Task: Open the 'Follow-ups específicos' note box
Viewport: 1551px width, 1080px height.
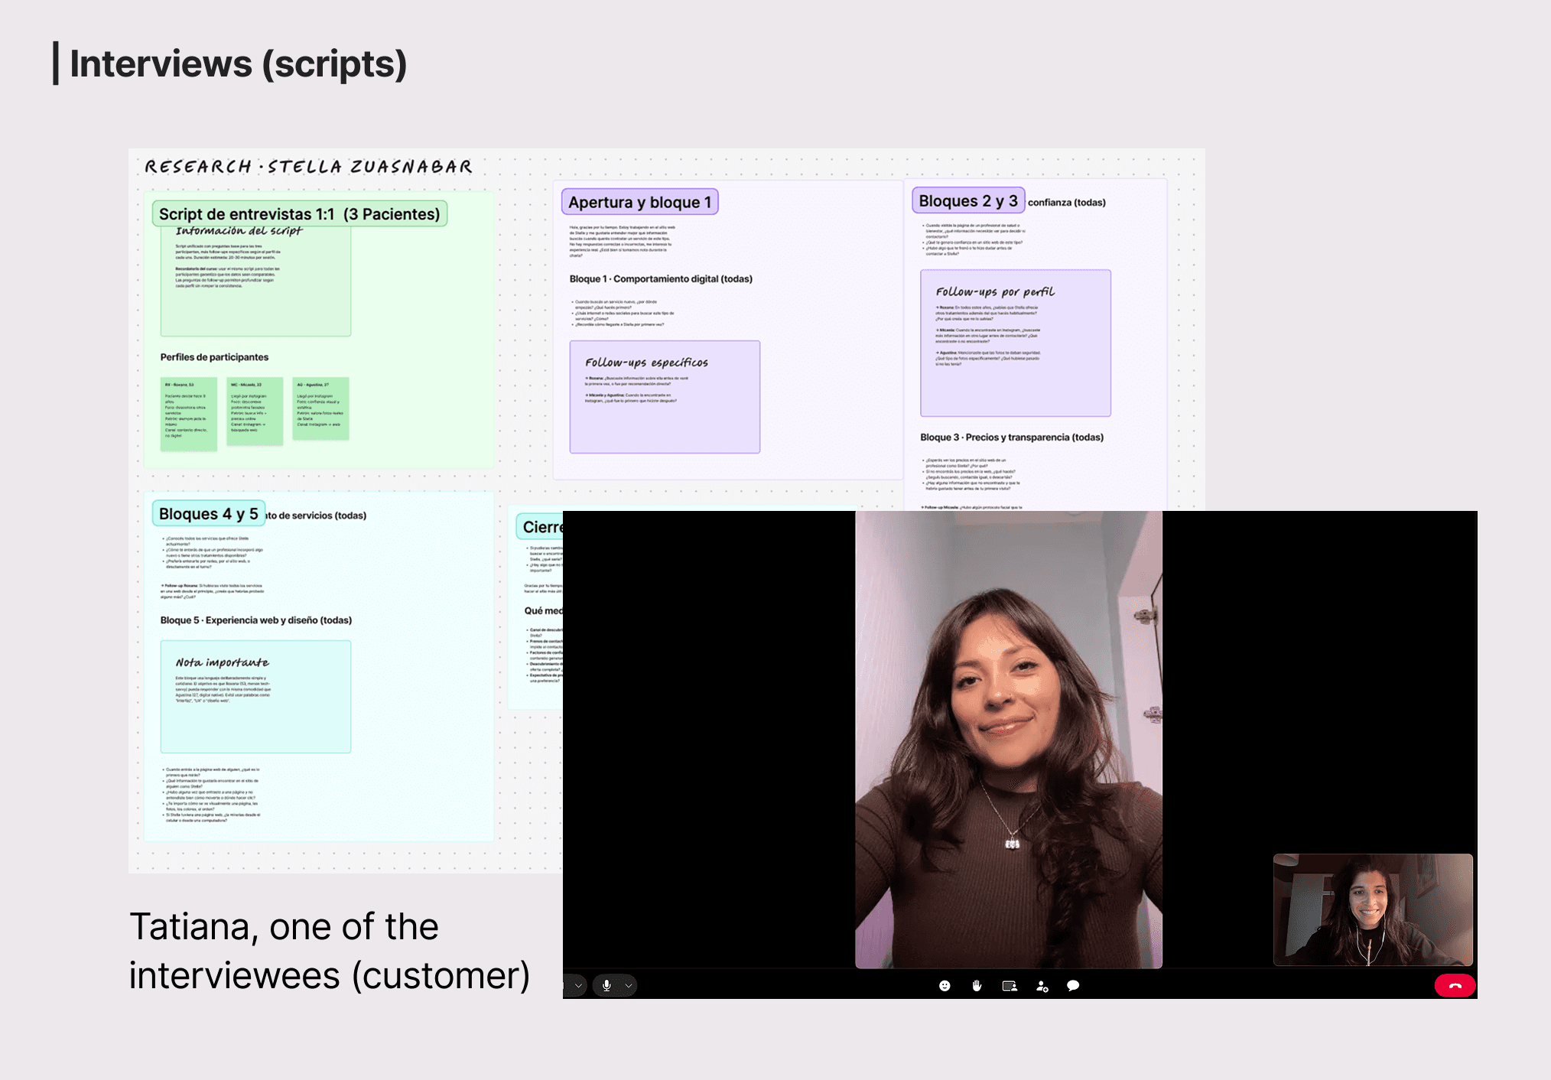Action: click(665, 397)
